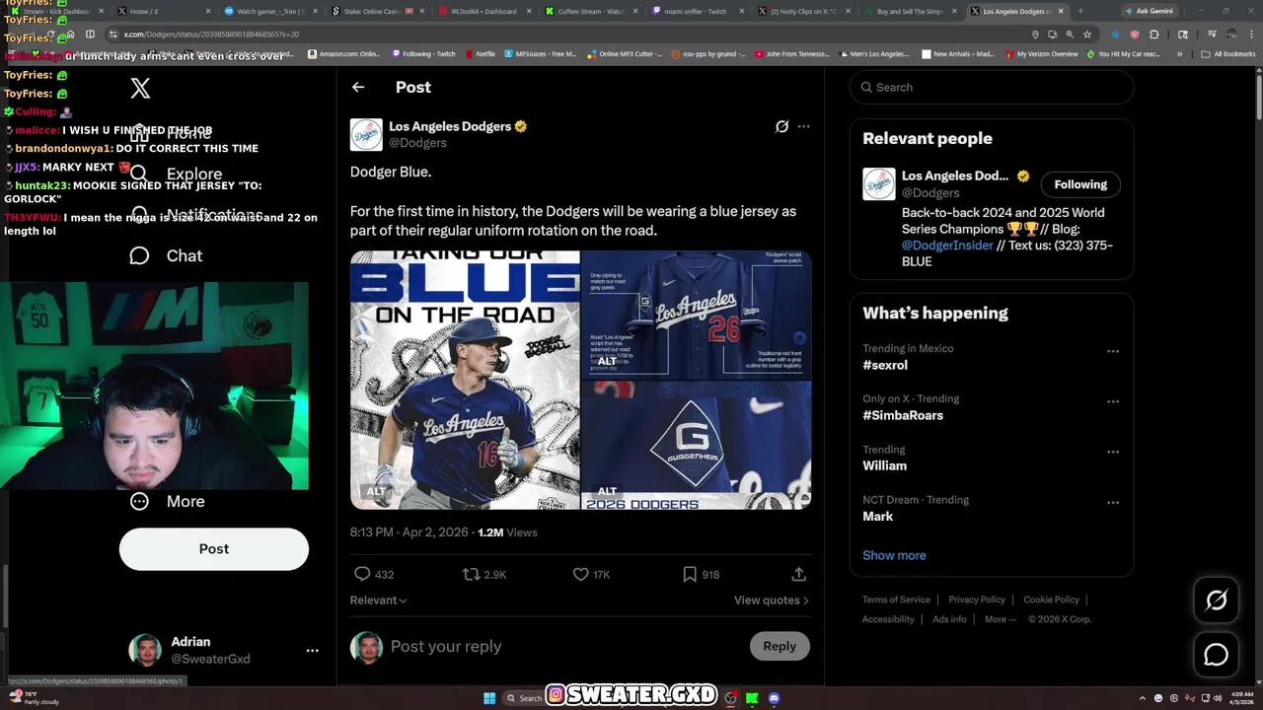Switch to the IRLToolkit Dashboard tab
This screenshot has height=710, width=1263.
click(x=482, y=11)
